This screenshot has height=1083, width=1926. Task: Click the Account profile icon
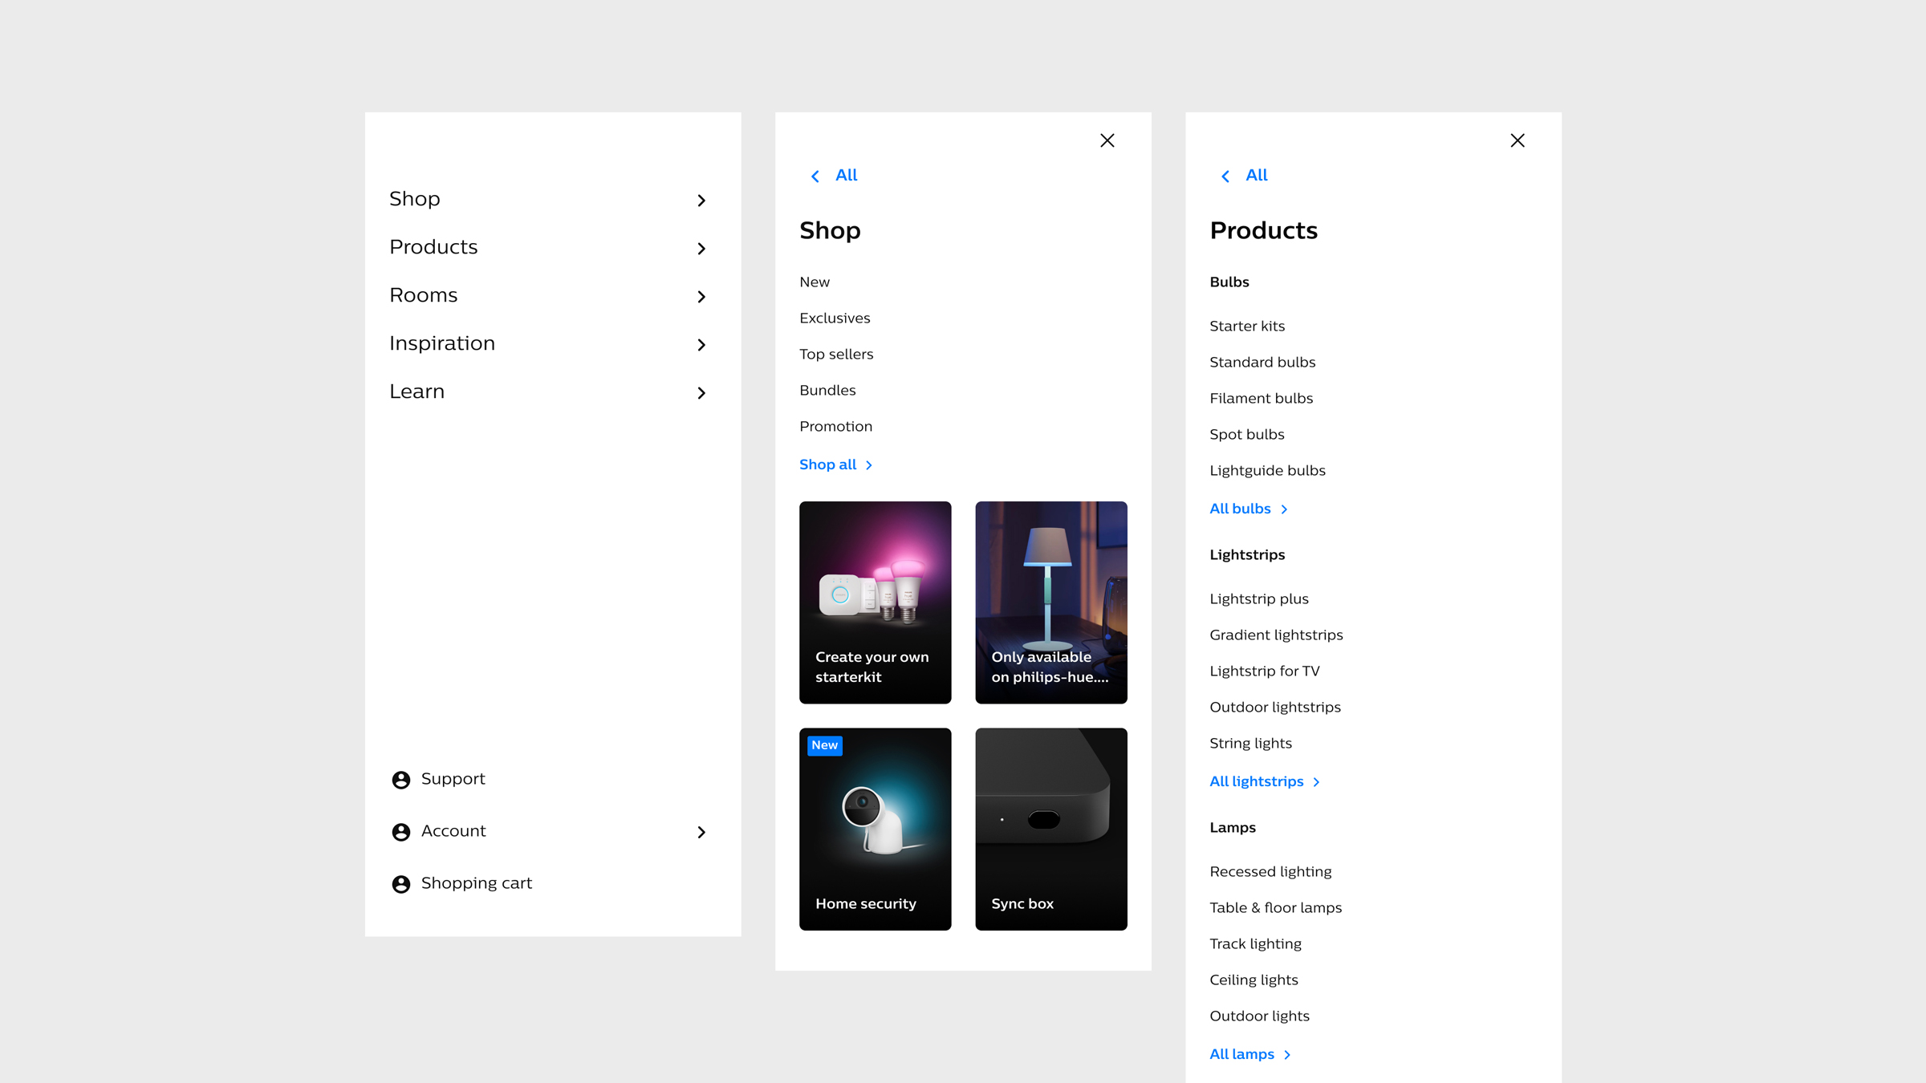[x=400, y=830]
